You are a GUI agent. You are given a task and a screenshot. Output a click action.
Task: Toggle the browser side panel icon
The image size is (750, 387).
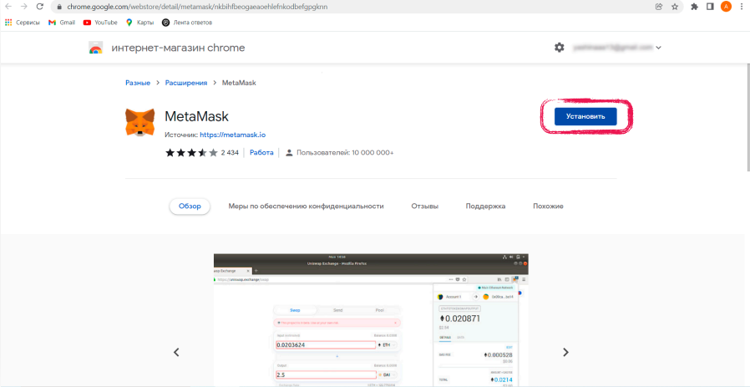(710, 7)
